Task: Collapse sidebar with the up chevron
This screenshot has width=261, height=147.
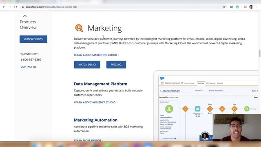Action: (x=25, y=16)
